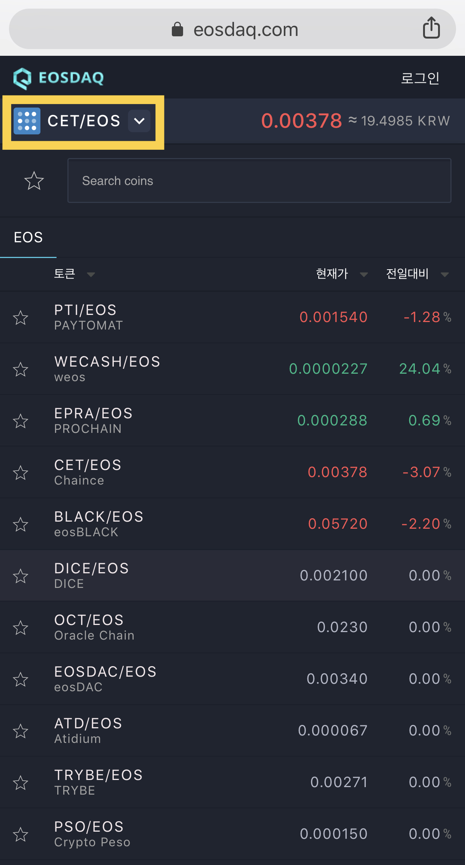Star the TRYBE/EOS row
Image resolution: width=465 pixels, height=865 pixels.
click(21, 783)
